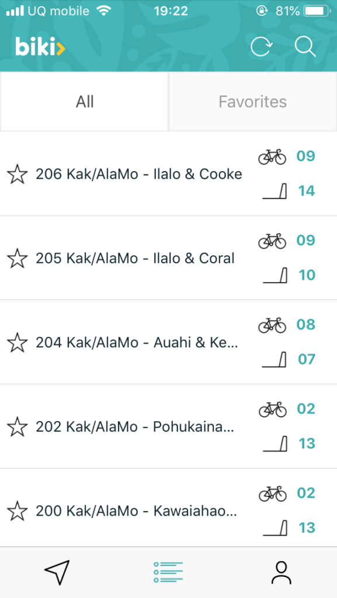The image size is (337, 598).
Task: Tap bike count 08 for station 204
Action: (x=306, y=325)
